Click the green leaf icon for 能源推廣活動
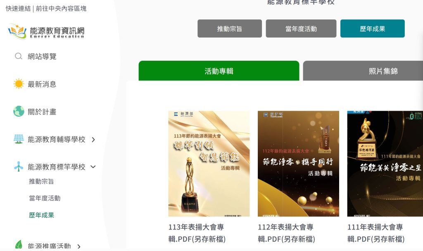This screenshot has width=423, height=251. pos(19,245)
